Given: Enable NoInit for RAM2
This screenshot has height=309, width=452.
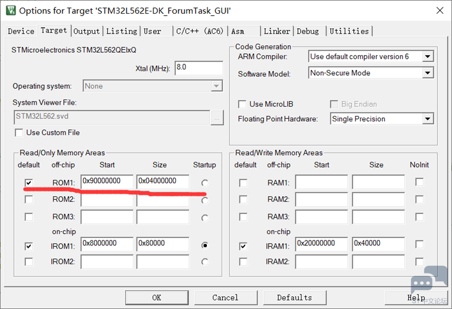Looking at the screenshot, I should 420,199.
